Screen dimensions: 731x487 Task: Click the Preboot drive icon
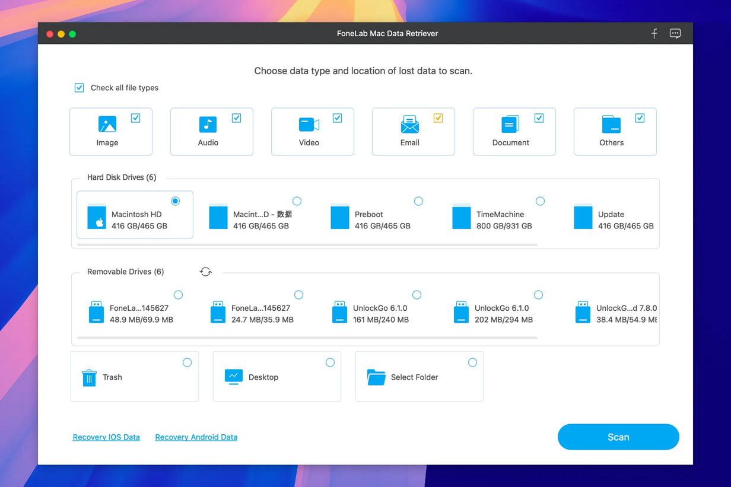340,217
